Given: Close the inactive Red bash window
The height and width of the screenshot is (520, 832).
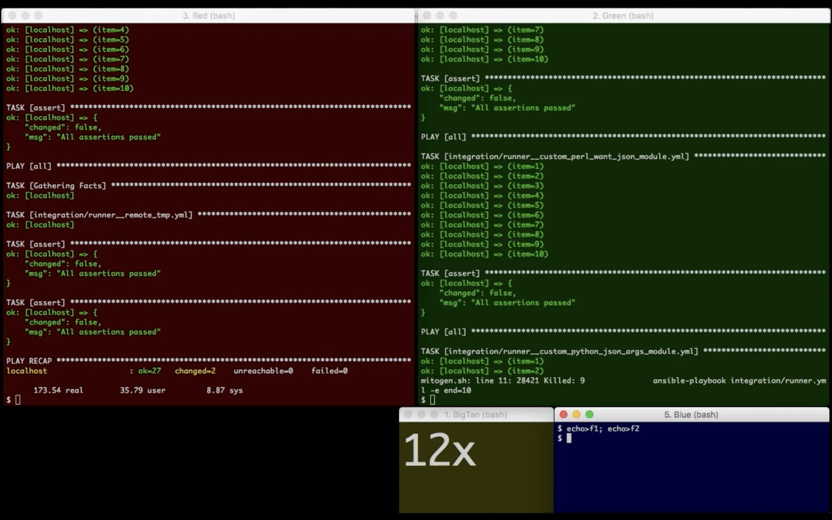Looking at the screenshot, I should [12, 16].
